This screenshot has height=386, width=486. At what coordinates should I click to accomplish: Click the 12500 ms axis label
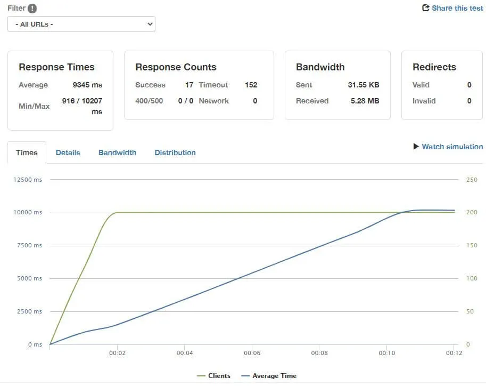tap(28, 180)
